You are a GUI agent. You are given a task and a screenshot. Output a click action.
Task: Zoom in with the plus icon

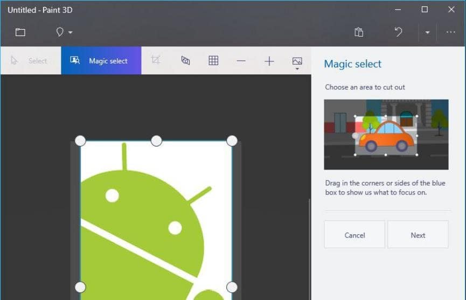tap(269, 61)
